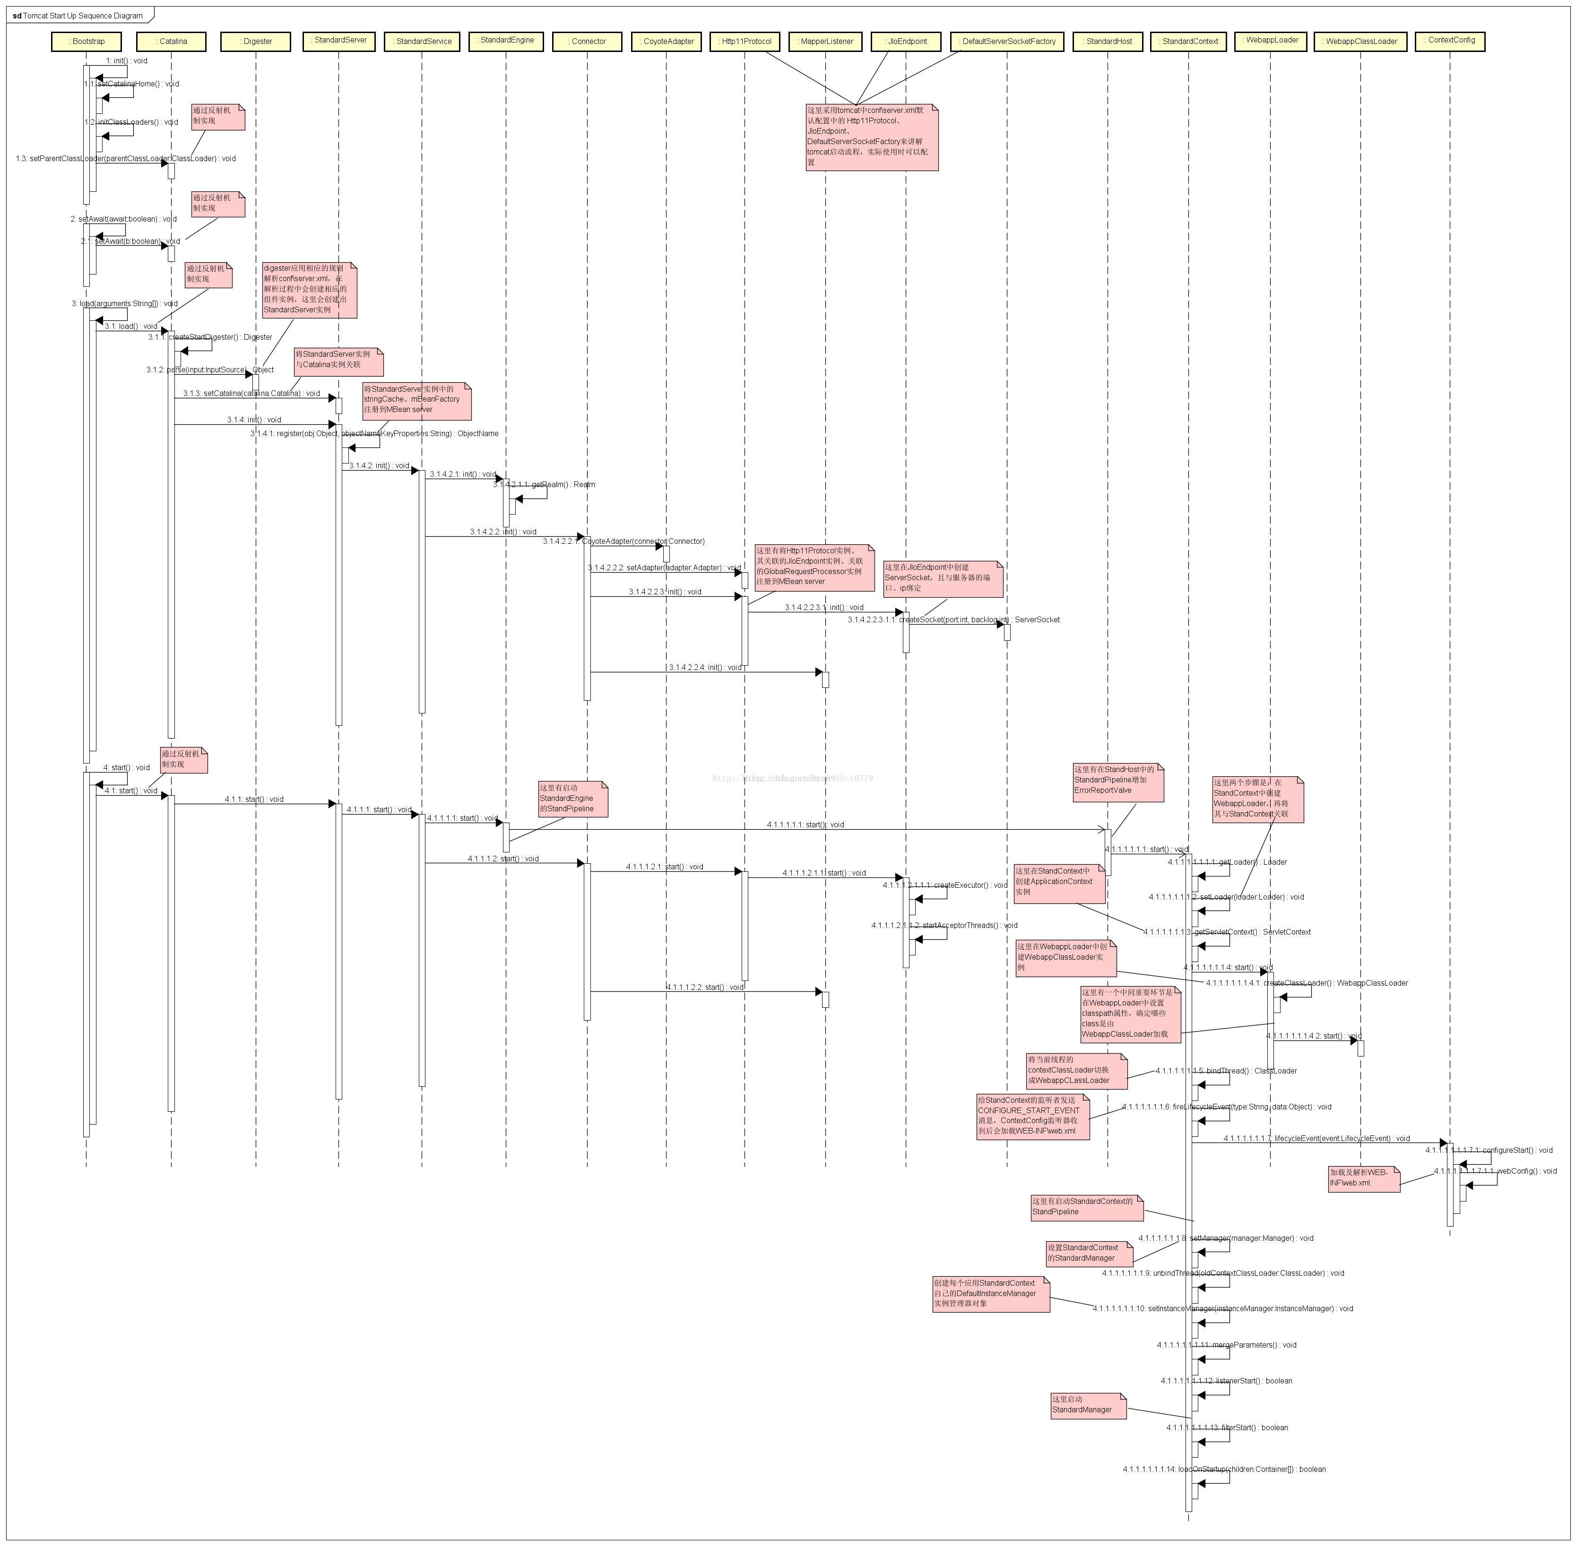This screenshot has width=1576, height=1546.
Task: Select the digester rules parsing note
Action: tap(310, 290)
